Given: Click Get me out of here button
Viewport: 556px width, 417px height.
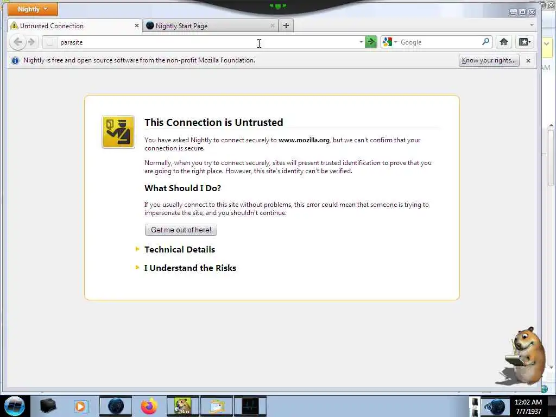Looking at the screenshot, I should (181, 230).
